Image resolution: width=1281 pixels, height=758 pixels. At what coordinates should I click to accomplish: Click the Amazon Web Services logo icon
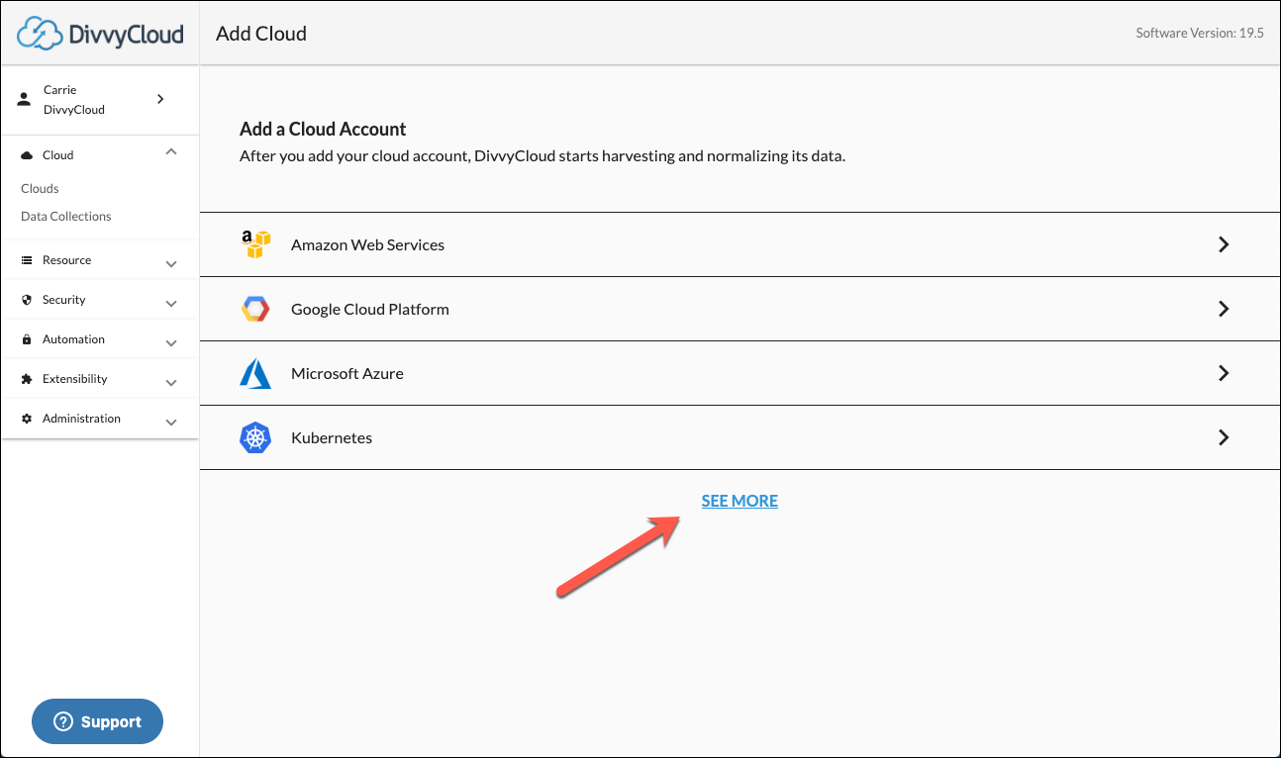coord(255,244)
